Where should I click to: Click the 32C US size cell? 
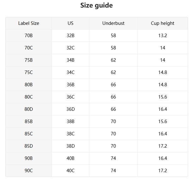click(70, 48)
